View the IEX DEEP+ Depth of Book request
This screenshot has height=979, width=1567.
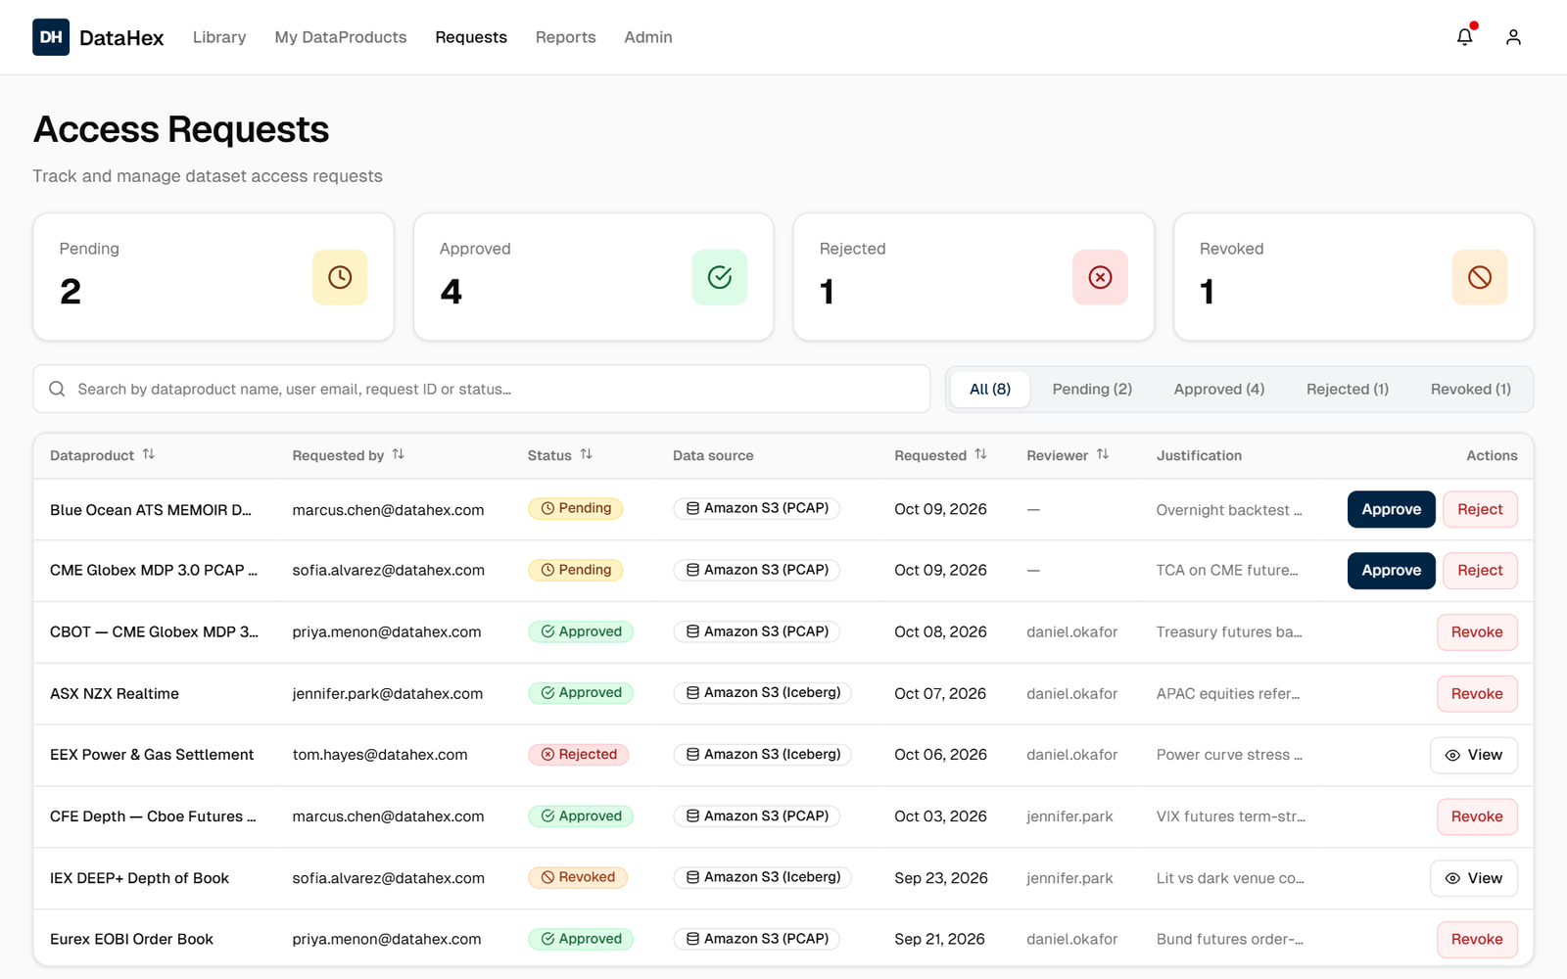1474,878
